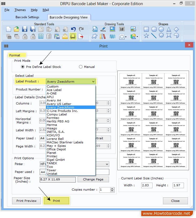
Task: Click the Undo arrow icon
Action: click(73, 29)
